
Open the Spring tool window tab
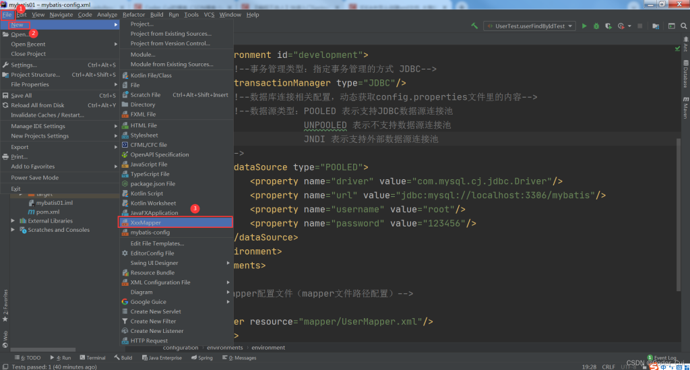[x=202, y=358]
